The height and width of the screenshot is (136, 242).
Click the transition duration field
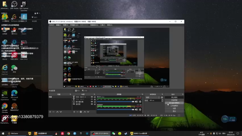(x=155, y=100)
